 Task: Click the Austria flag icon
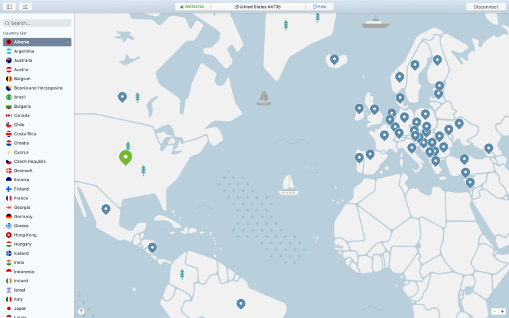coord(9,69)
